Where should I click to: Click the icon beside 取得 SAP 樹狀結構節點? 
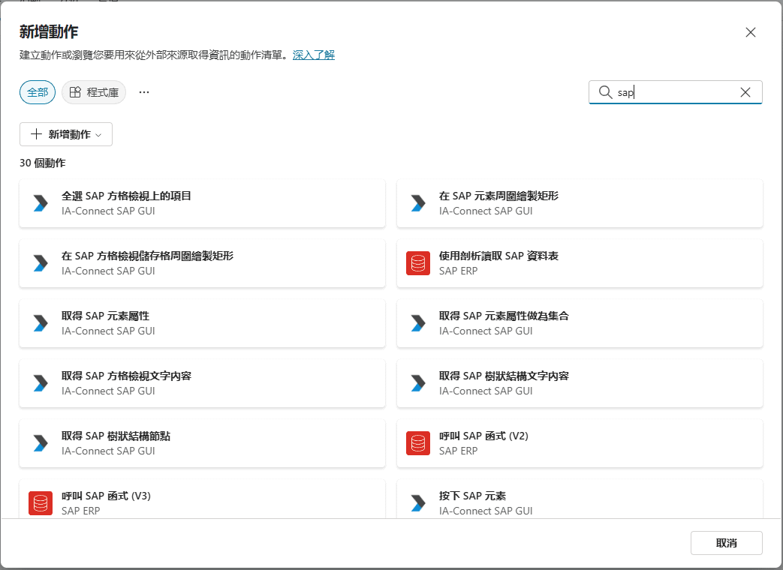[41, 443]
